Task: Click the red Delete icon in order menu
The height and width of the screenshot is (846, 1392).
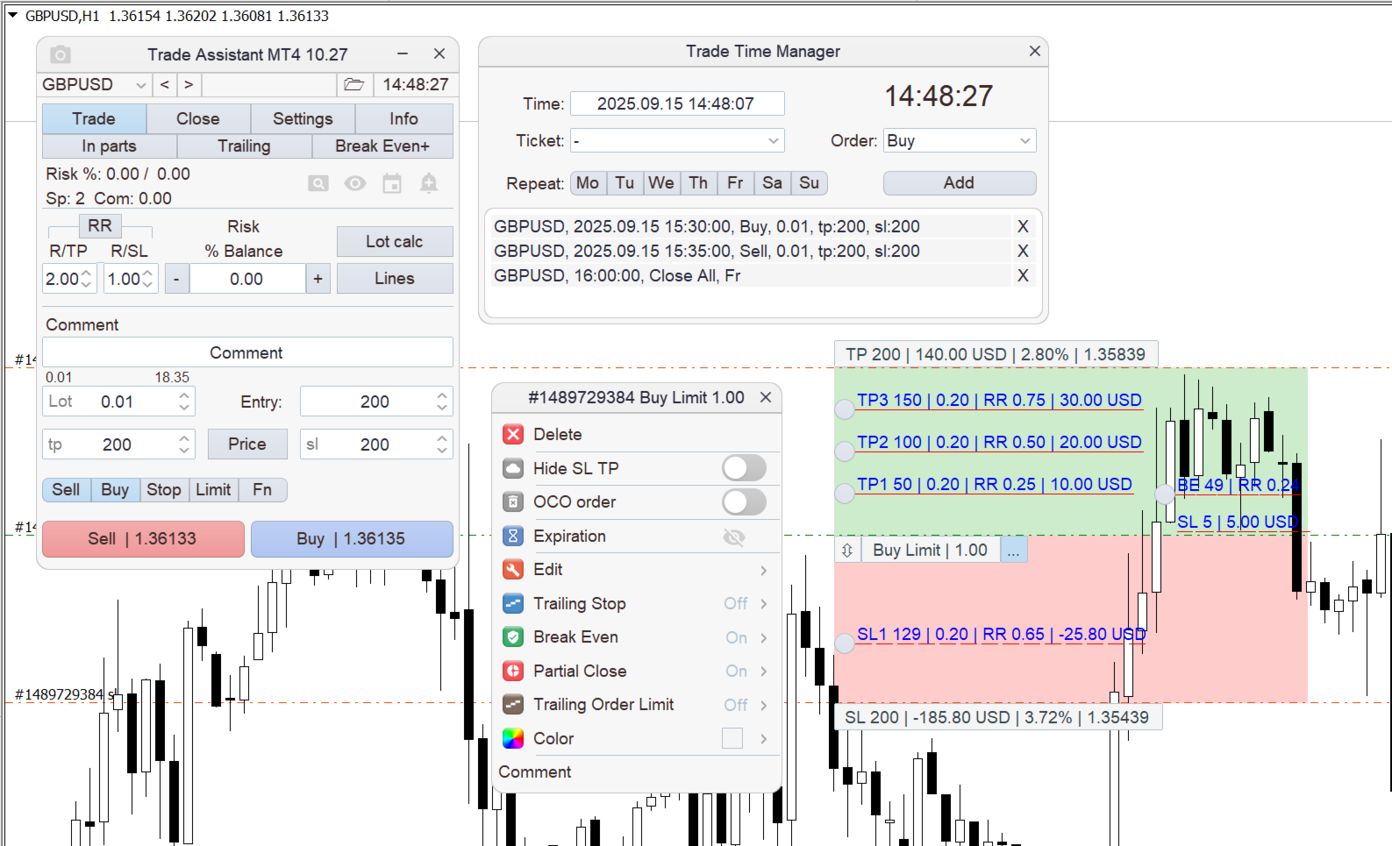Action: coord(513,434)
